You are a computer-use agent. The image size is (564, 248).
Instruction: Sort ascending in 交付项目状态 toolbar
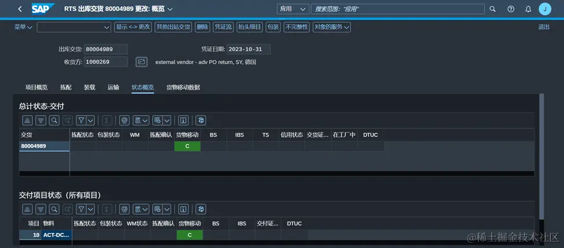point(28,209)
